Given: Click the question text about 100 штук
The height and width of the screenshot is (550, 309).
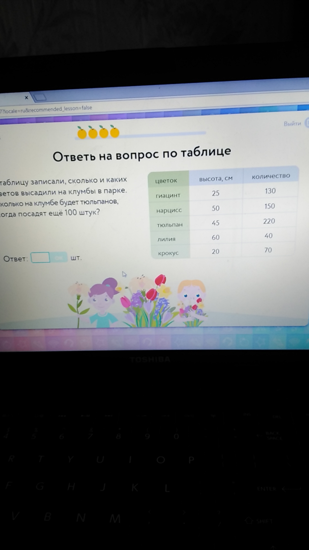Looking at the screenshot, I should point(50,213).
